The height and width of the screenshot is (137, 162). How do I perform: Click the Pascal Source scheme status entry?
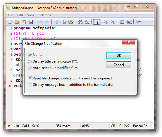click(141, 126)
